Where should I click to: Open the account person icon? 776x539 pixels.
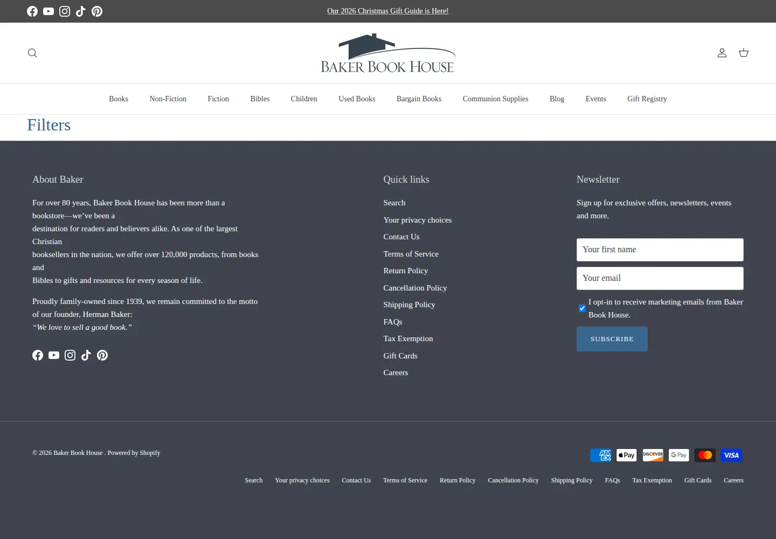(x=722, y=53)
